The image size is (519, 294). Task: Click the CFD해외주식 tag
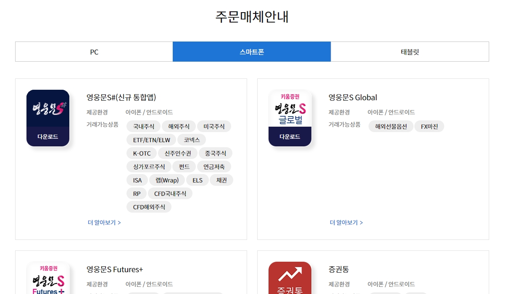149,207
